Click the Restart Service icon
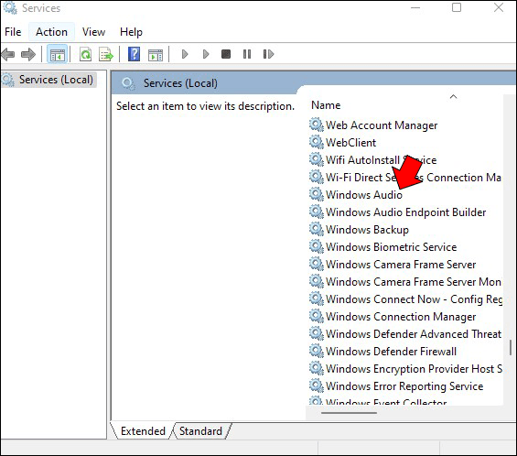The height and width of the screenshot is (456, 517). tap(268, 54)
